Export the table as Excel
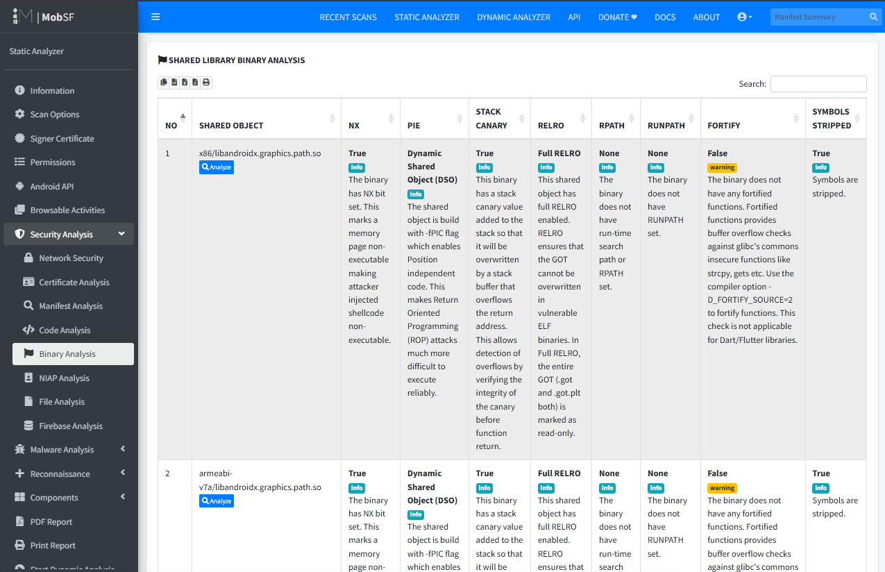 pos(185,83)
